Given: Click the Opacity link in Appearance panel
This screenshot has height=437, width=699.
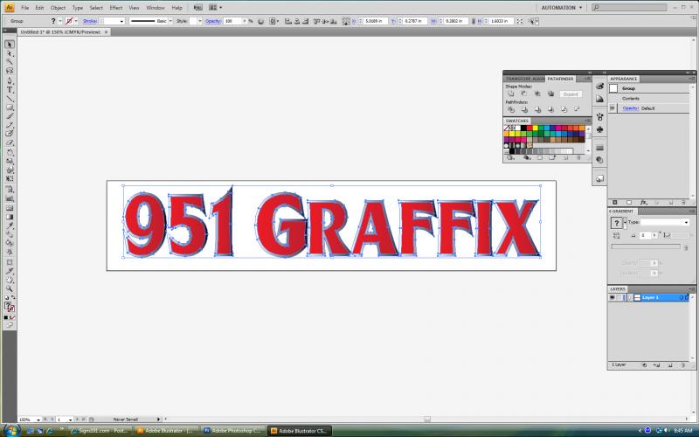Looking at the screenshot, I should pyautogui.click(x=630, y=108).
